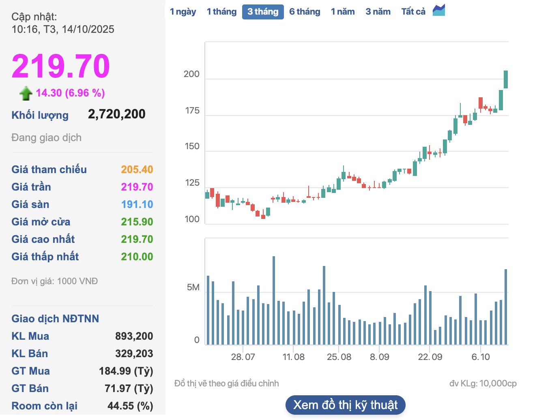
Task: View the "1 năm" chart
Action: [343, 11]
